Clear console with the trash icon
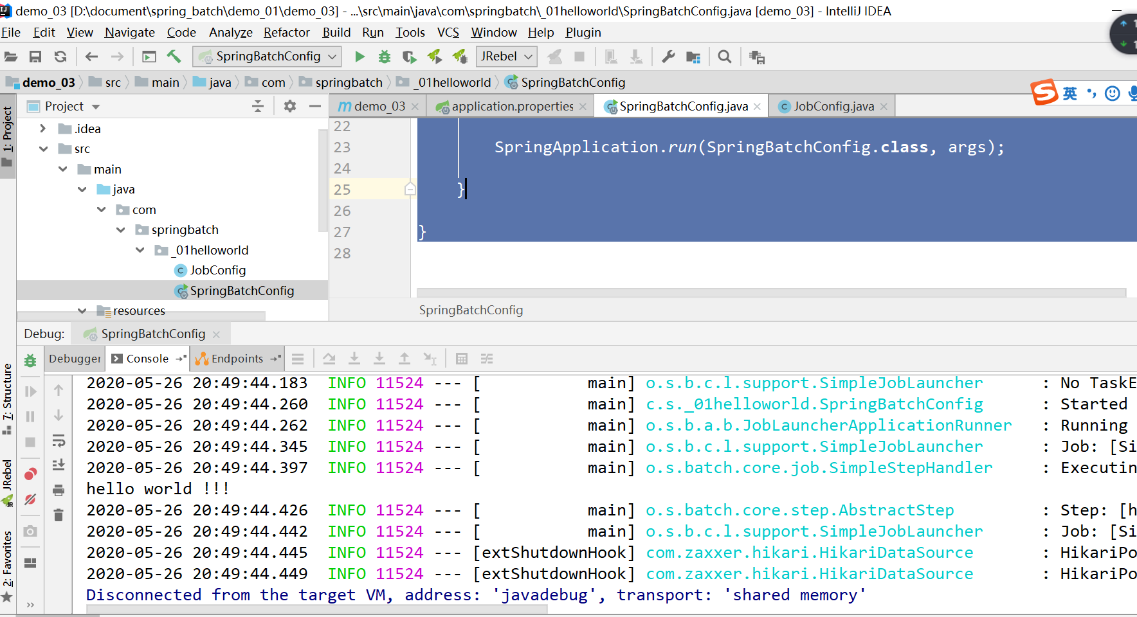The height and width of the screenshot is (617, 1137). pyautogui.click(x=59, y=515)
